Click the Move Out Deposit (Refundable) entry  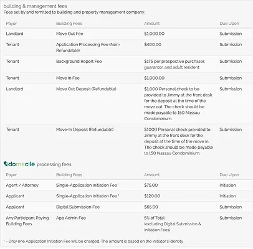(86, 89)
